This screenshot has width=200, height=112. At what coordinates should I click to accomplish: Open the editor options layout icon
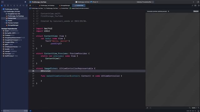pos(195,6)
